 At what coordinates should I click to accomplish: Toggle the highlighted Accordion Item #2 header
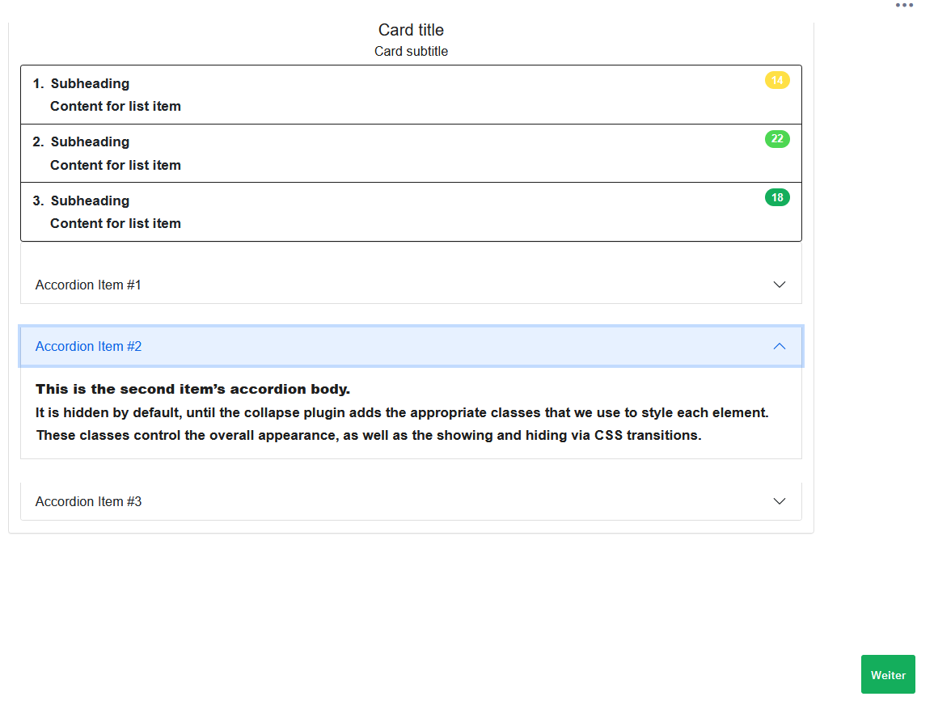(88, 346)
